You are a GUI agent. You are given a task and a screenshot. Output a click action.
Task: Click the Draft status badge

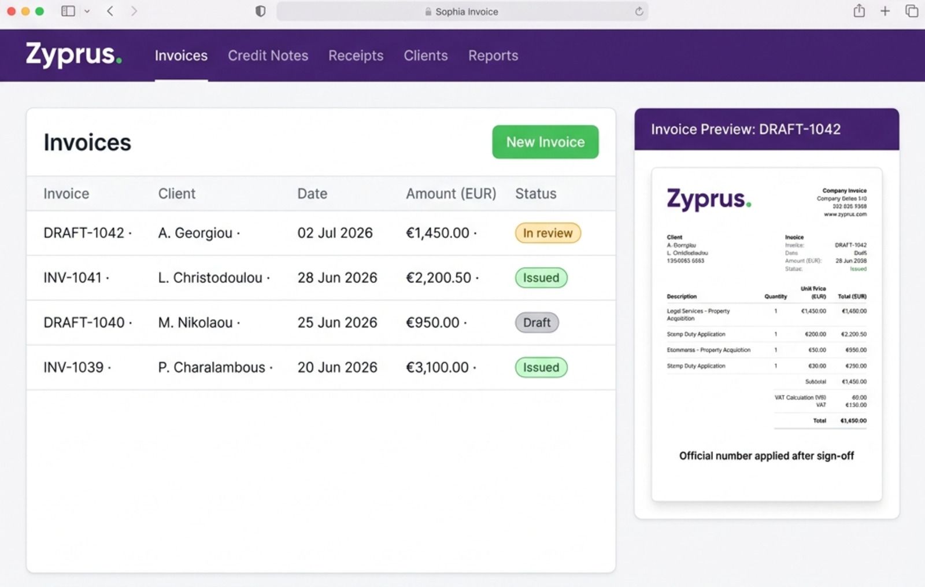[x=536, y=323]
